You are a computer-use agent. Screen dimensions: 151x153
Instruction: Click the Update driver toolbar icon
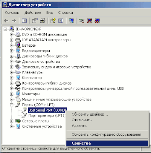pos(81,21)
